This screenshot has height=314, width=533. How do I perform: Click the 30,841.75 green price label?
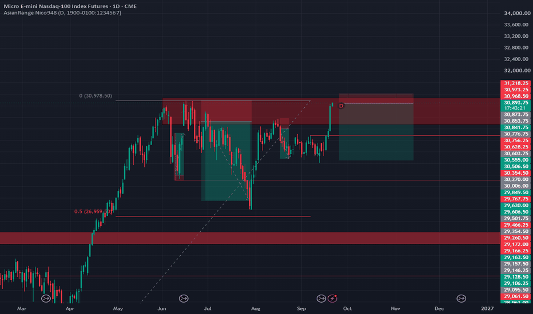[x=516, y=128]
